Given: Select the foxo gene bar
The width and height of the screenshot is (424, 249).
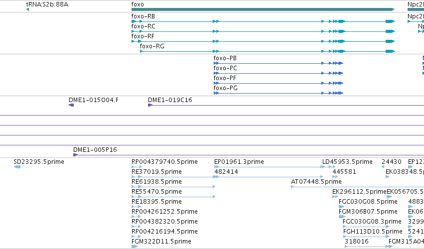Looking at the screenshot, I should [x=263, y=9].
